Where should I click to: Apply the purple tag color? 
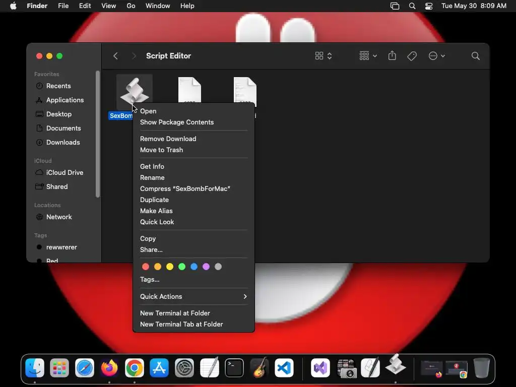click(206, 267)
